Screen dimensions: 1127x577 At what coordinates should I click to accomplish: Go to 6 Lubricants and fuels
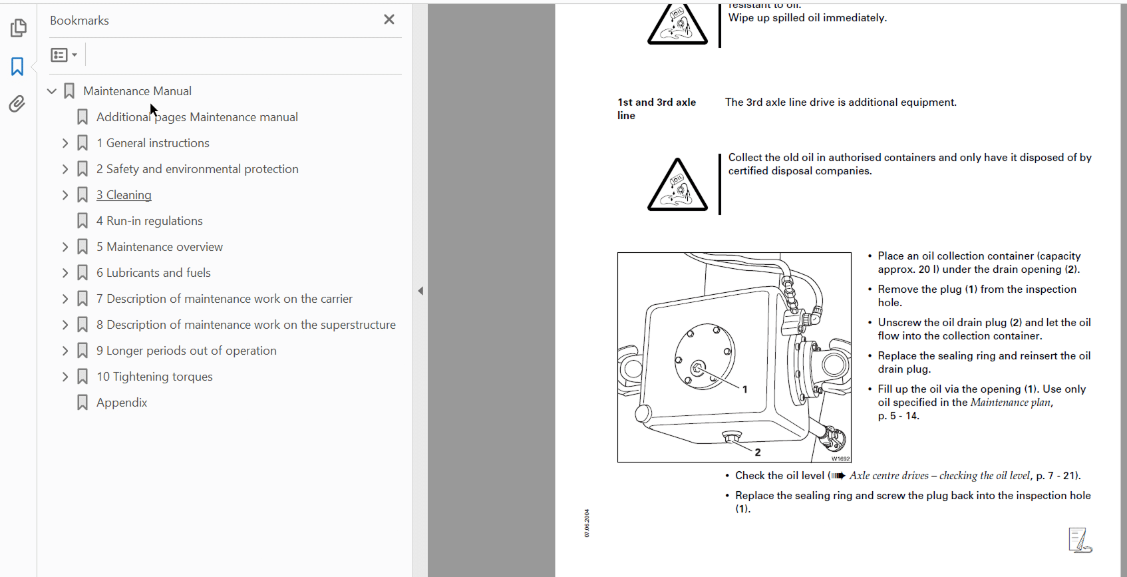click(154, 273)
